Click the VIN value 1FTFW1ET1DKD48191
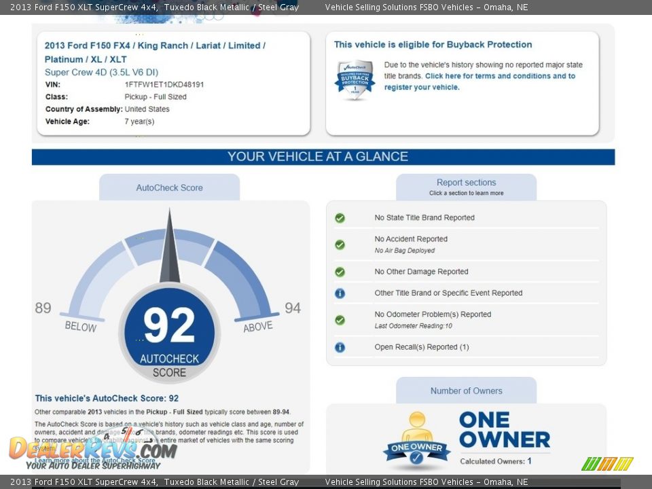This screenshot has width=652, height=489. pos(164,84)
